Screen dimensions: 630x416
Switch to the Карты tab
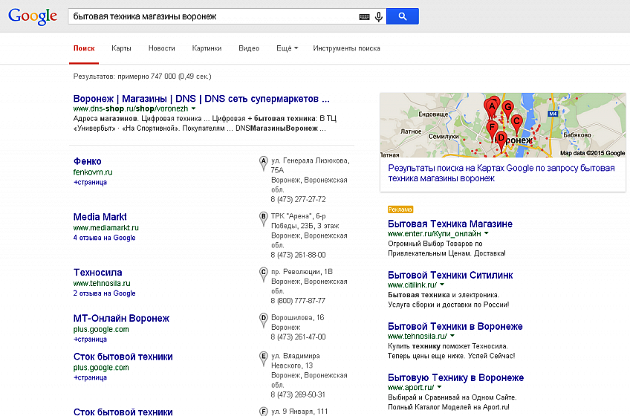121,48
